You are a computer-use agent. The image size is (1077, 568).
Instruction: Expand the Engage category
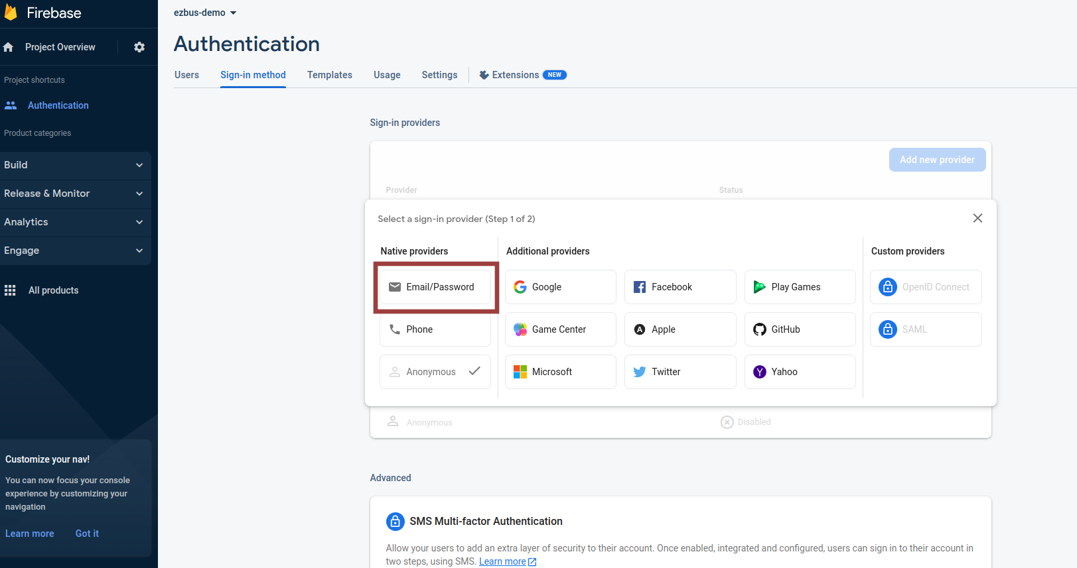tap(75, 251)
